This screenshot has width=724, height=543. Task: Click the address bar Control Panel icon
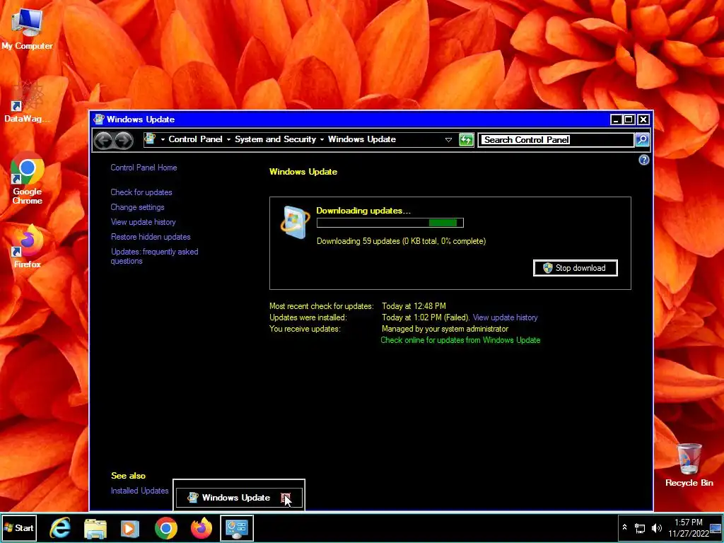[150, 139]
